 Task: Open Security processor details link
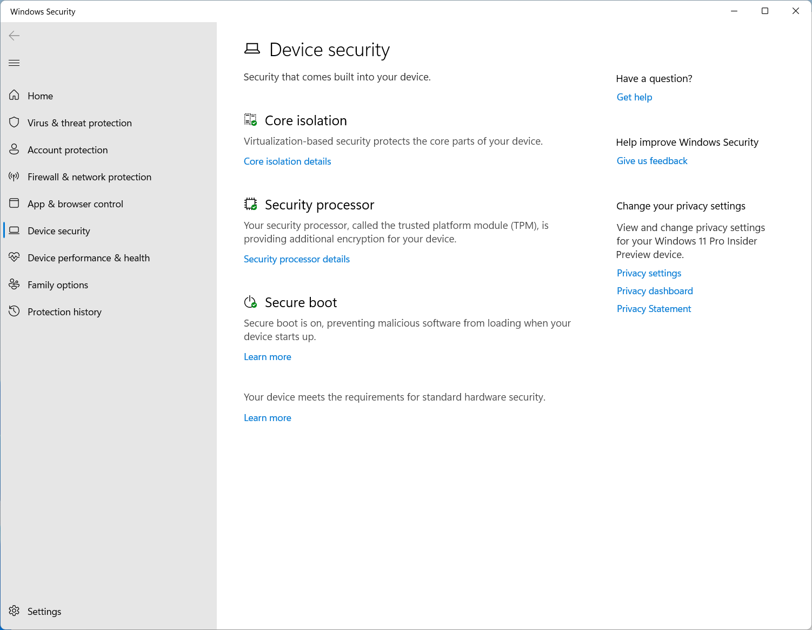tap(297, 259)
